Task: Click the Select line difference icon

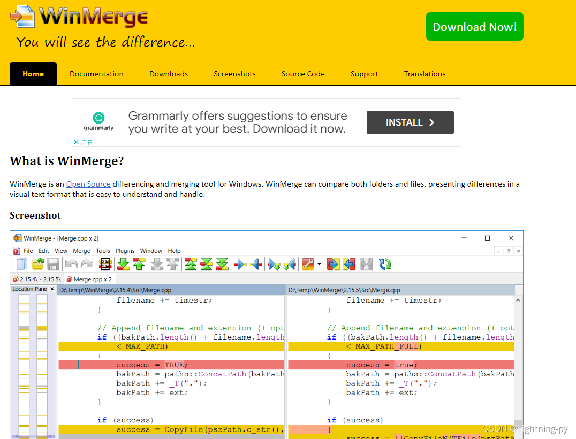Action: 105,264
